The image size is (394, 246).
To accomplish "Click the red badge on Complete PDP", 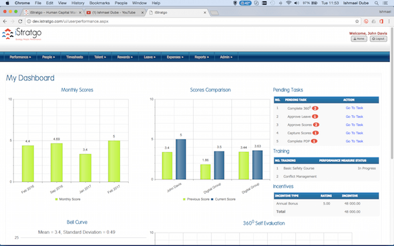I will pyautogui.click(x=314, y=141).
